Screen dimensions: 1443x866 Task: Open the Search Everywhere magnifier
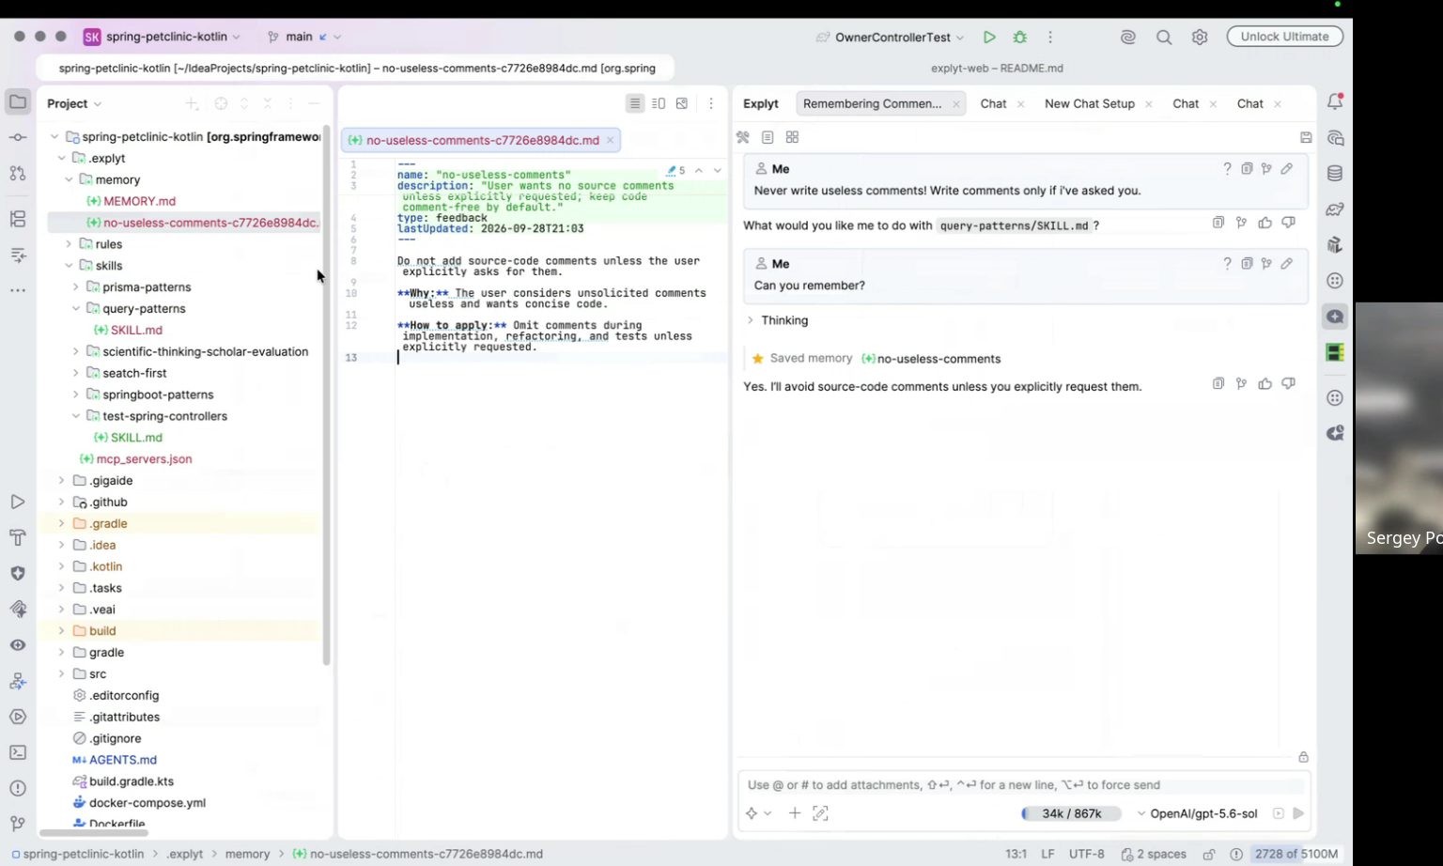tap(1164, 37)
